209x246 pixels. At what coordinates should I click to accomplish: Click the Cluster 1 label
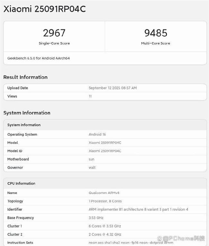click(x=14, y=226)
